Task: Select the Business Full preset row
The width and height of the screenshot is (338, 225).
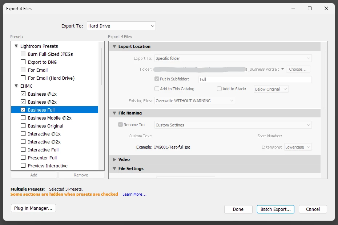Action: click(55, 109)
